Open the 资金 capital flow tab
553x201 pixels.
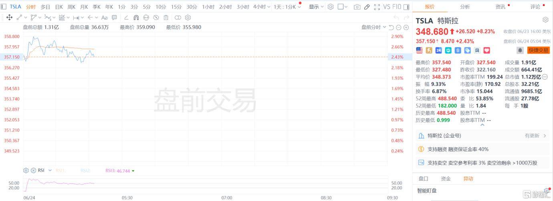click(446, 179)
